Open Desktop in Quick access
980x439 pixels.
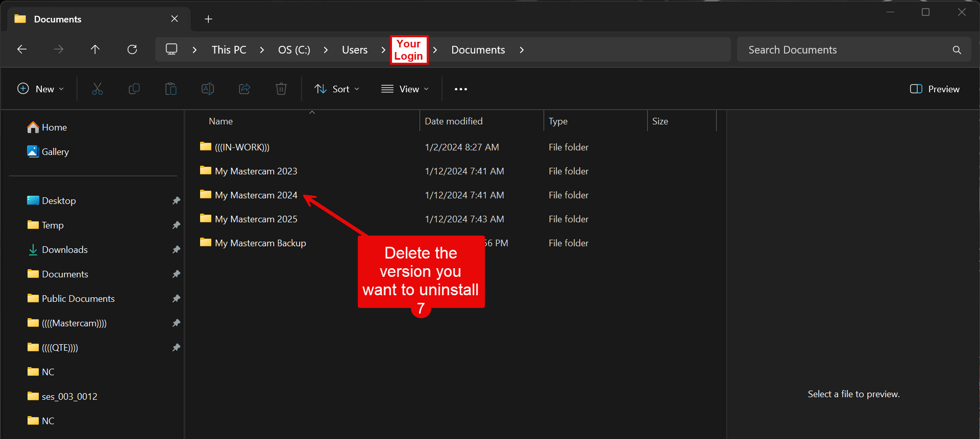point(51,201)
